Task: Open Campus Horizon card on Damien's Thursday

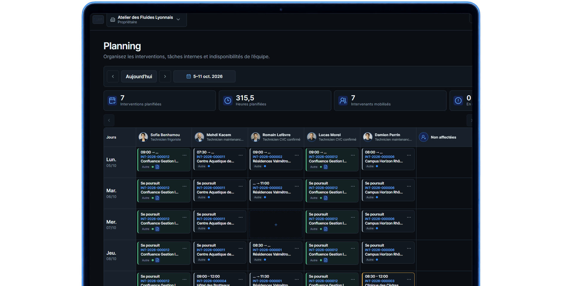Action: click(x=388, y=253)
